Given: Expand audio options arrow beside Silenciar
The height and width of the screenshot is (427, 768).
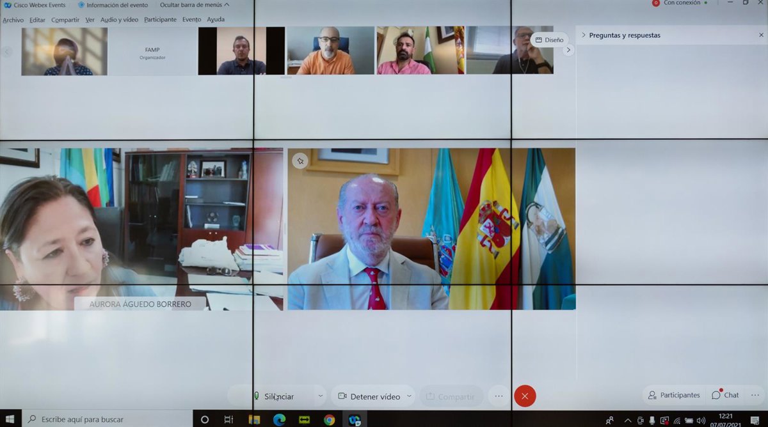Looking at the screenshot, I should click(321, 396).
